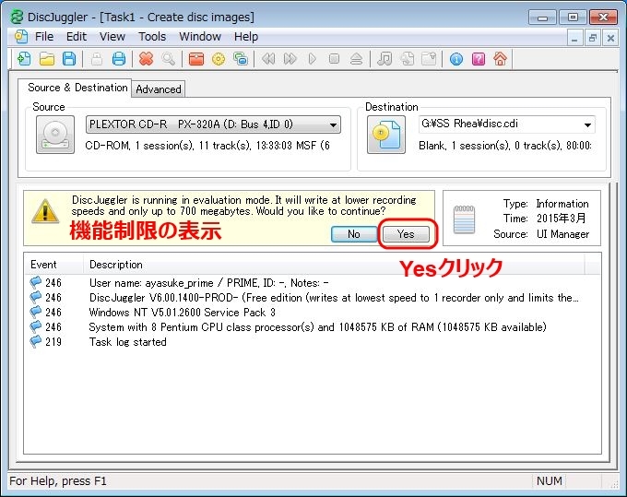
Task: Click the orange home toolbar icon
Action: pyautogui.click(x=501, y=59)
